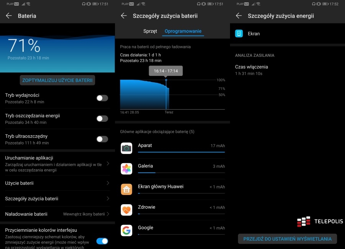Tap the Galeria app icon

[127, 169]
